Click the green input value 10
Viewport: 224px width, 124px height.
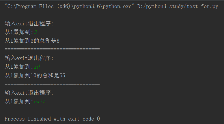37,67
